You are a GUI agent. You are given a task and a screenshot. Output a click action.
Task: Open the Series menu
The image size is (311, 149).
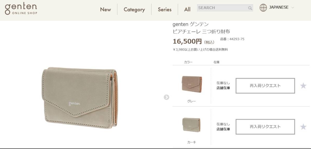click(165, 10)
